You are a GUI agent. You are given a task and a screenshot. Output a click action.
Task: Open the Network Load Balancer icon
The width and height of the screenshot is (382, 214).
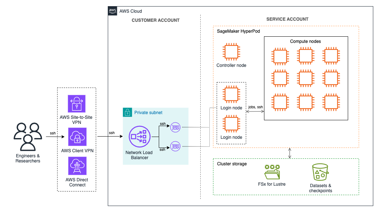pos(139,136)
